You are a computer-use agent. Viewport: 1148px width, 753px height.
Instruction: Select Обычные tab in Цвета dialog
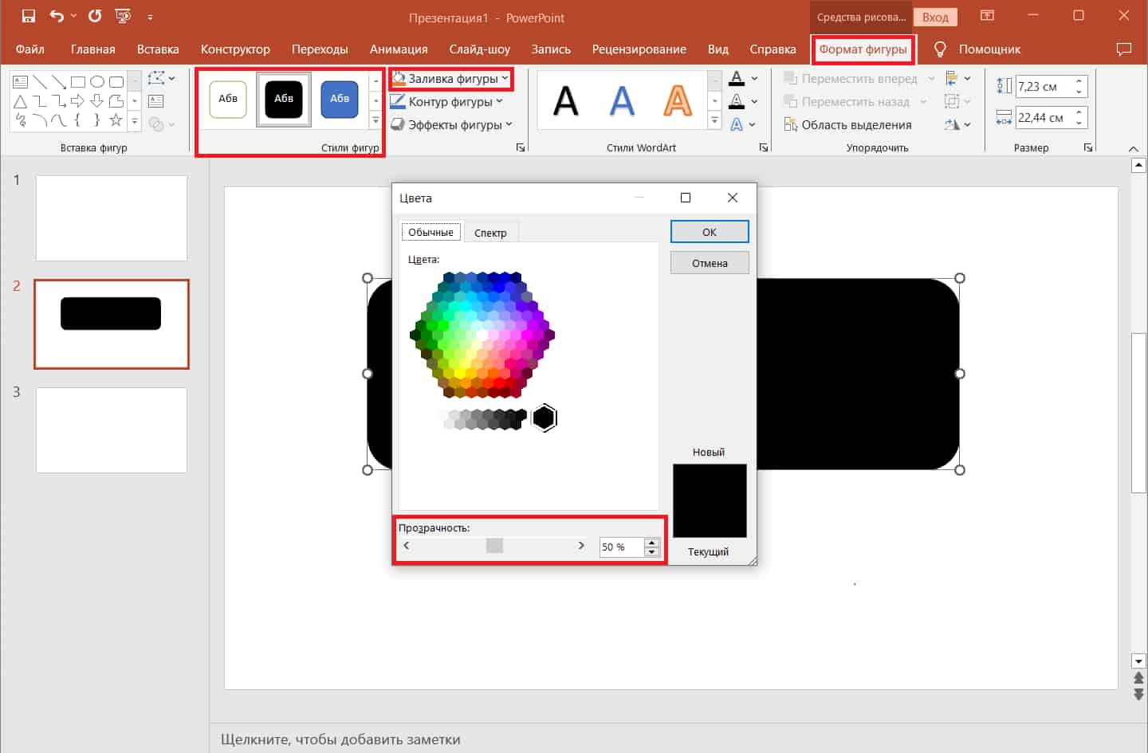(x=431, y=232)
